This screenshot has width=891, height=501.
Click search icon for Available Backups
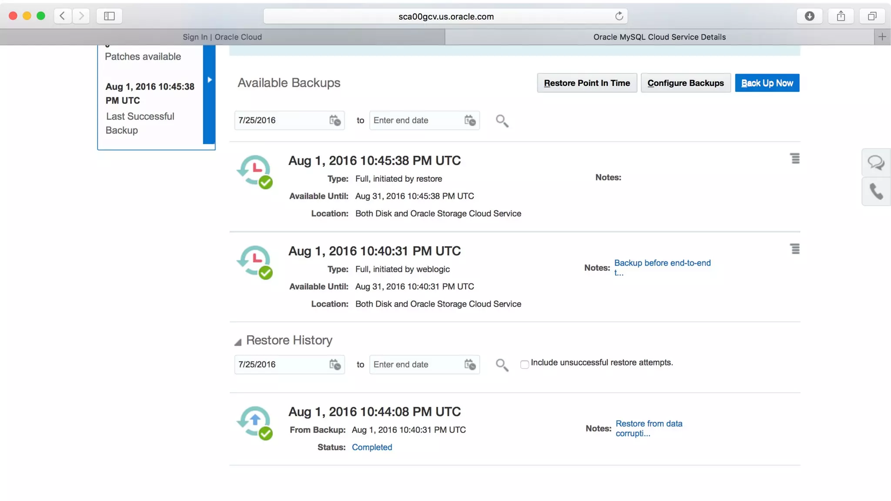pyautogui.click(x=502, y=120)
